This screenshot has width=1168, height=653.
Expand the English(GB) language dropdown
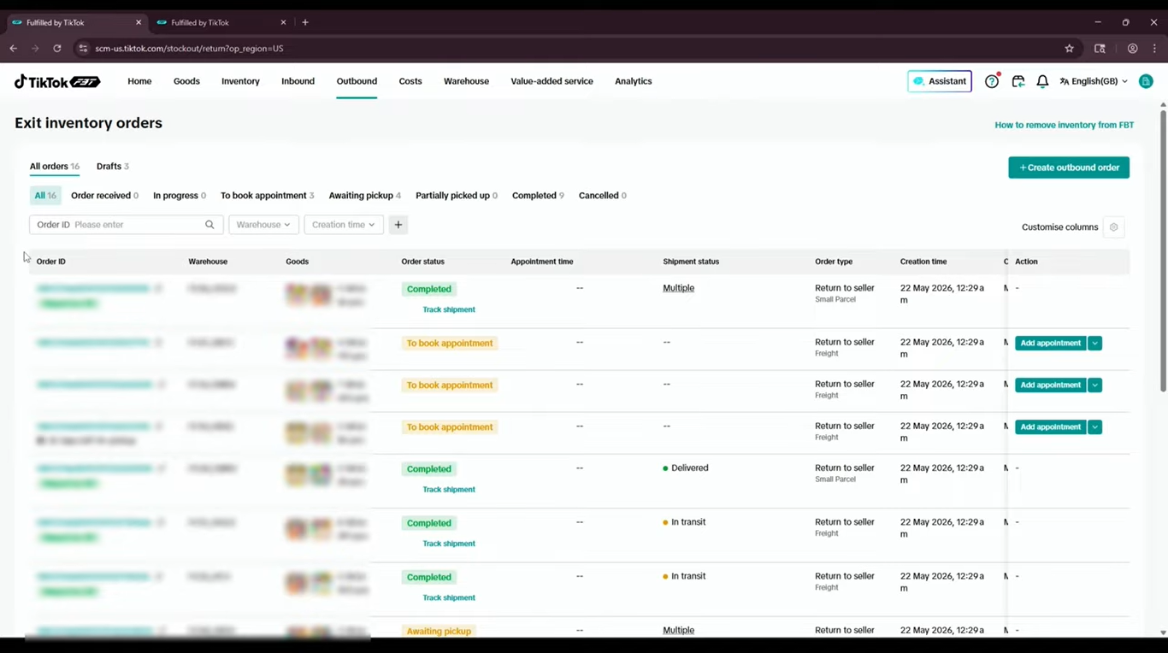[1094, 81]
